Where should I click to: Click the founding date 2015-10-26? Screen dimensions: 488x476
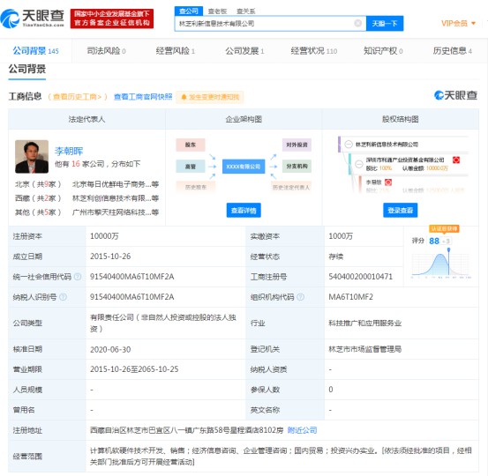click(110, 257)
